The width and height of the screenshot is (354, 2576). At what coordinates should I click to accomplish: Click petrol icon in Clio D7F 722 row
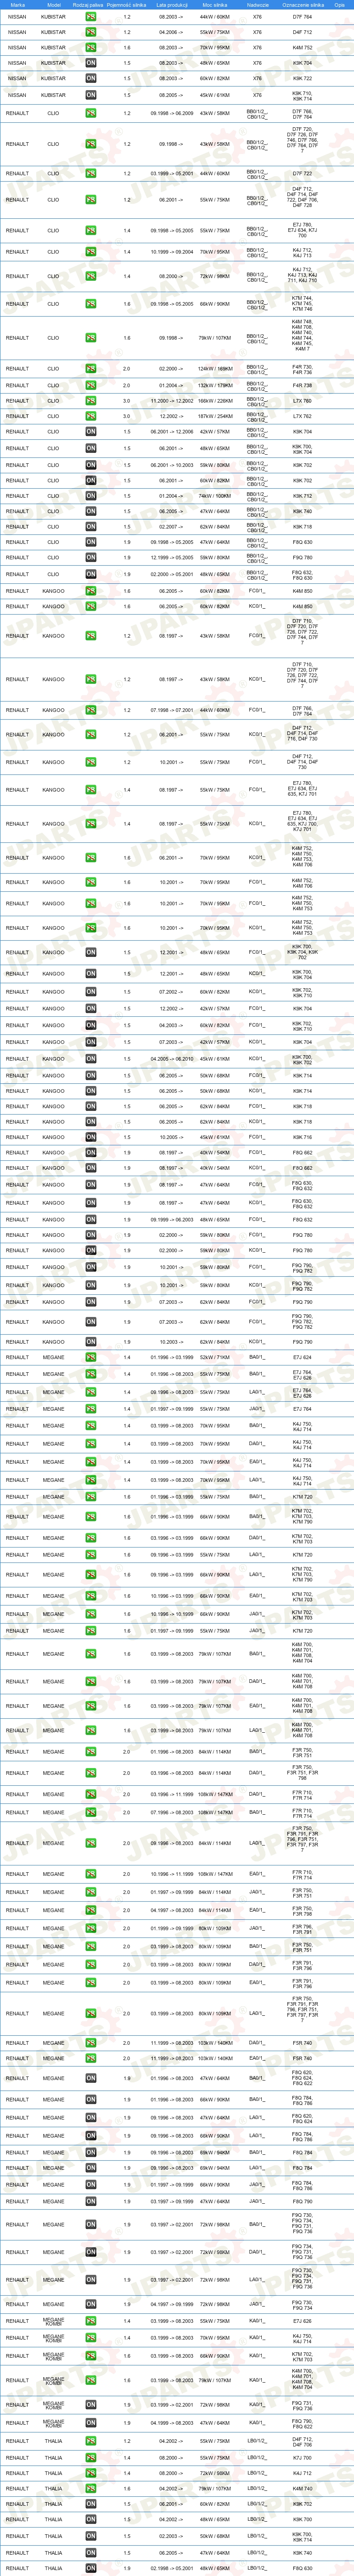[91, 173]
